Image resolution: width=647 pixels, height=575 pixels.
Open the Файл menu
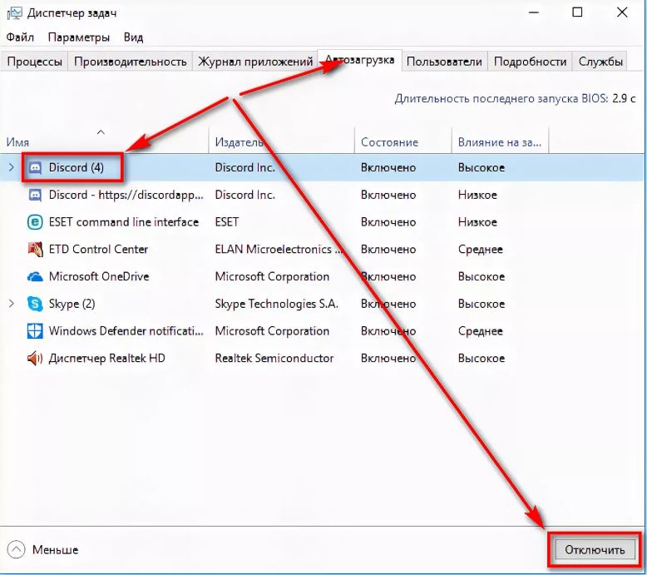[20, 37]
